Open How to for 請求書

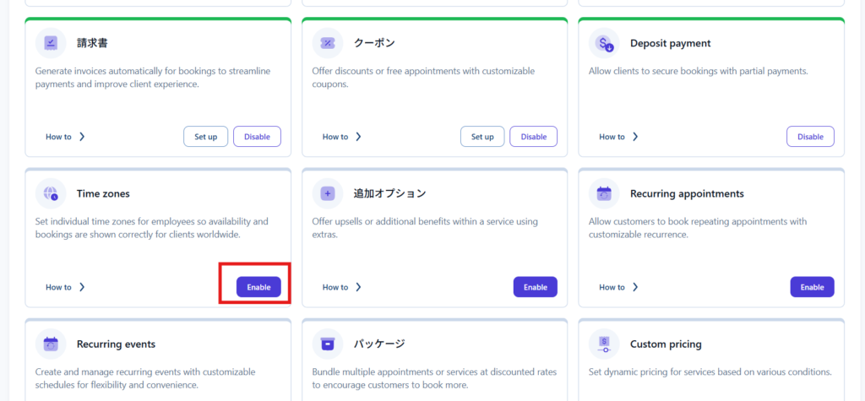point(65,137)
